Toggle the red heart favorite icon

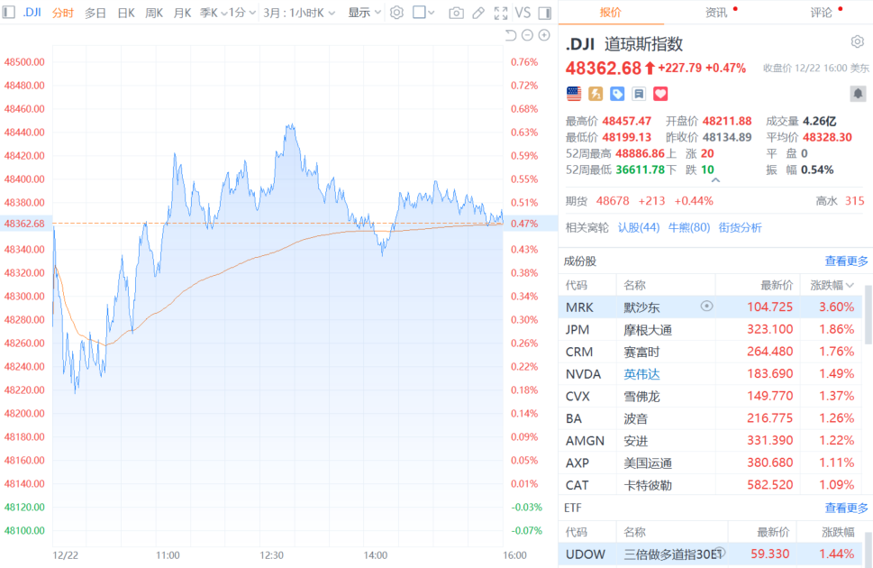coord(660,94)
